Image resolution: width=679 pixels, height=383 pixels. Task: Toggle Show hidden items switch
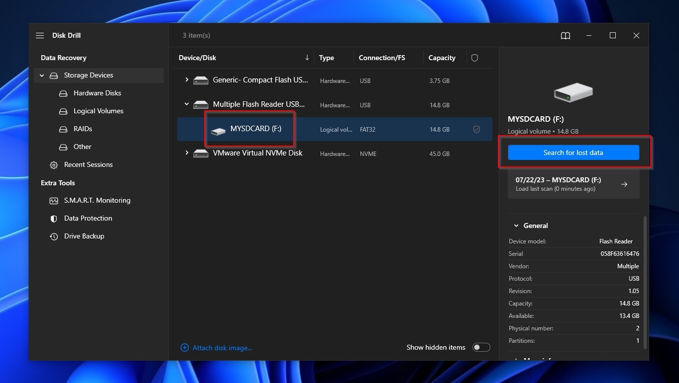tap(481, 347)
